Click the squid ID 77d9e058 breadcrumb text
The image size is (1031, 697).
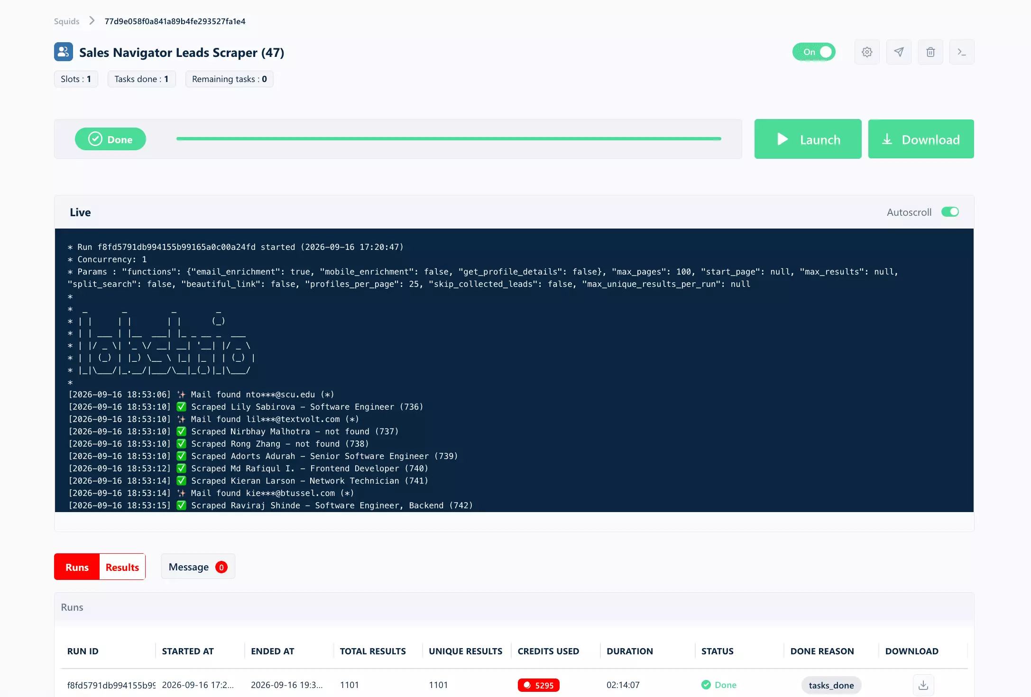pos(175,21)
